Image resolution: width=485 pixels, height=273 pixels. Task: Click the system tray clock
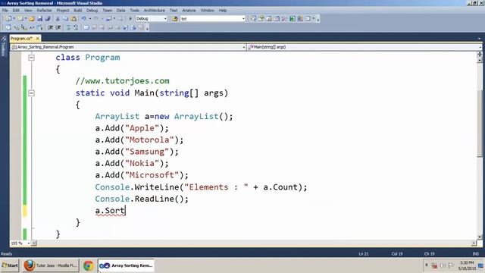467,265
